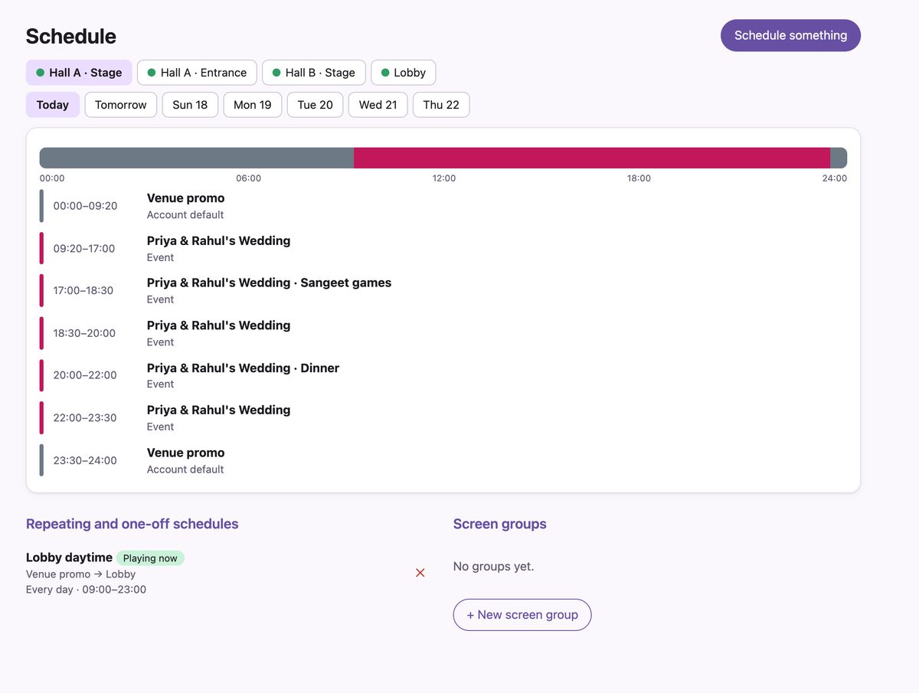The image size is (919, 693).
Task: Create a new screen group
Action: tap(522, 615)
